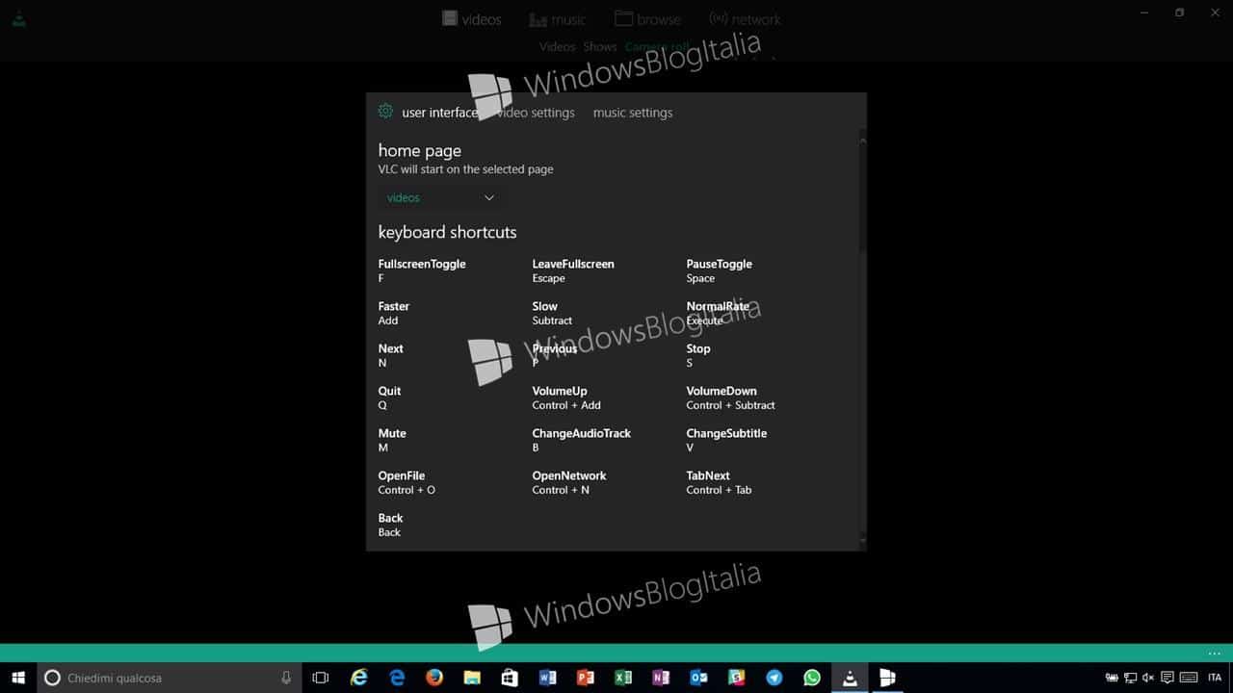Switch to the music settings tab
Screen dimensions: 1233x693
(x=633, y=113)
